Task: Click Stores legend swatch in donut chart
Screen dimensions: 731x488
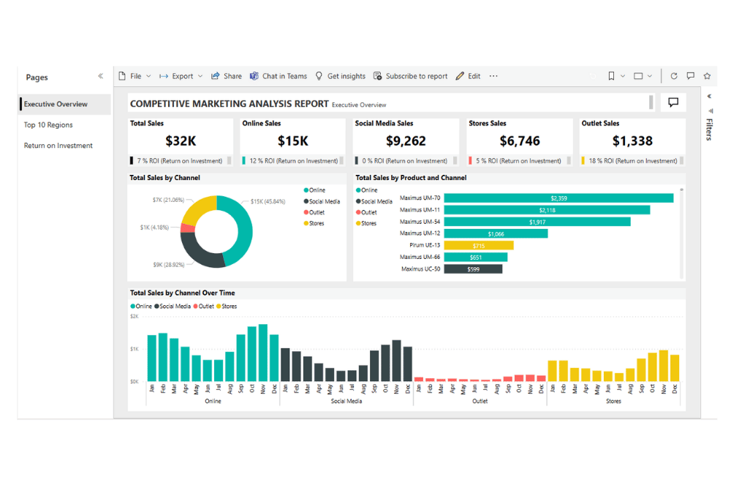Action: 306,223
